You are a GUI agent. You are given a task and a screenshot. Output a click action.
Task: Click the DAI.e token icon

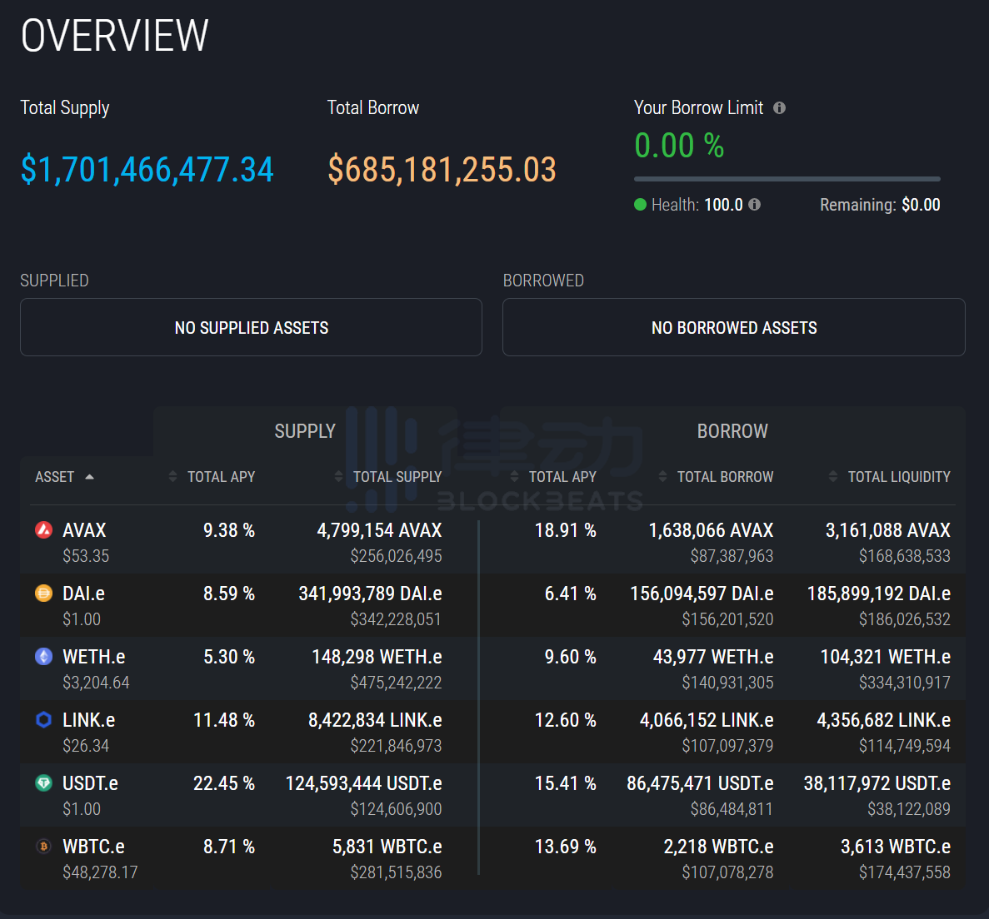click(x=43, y=594)
